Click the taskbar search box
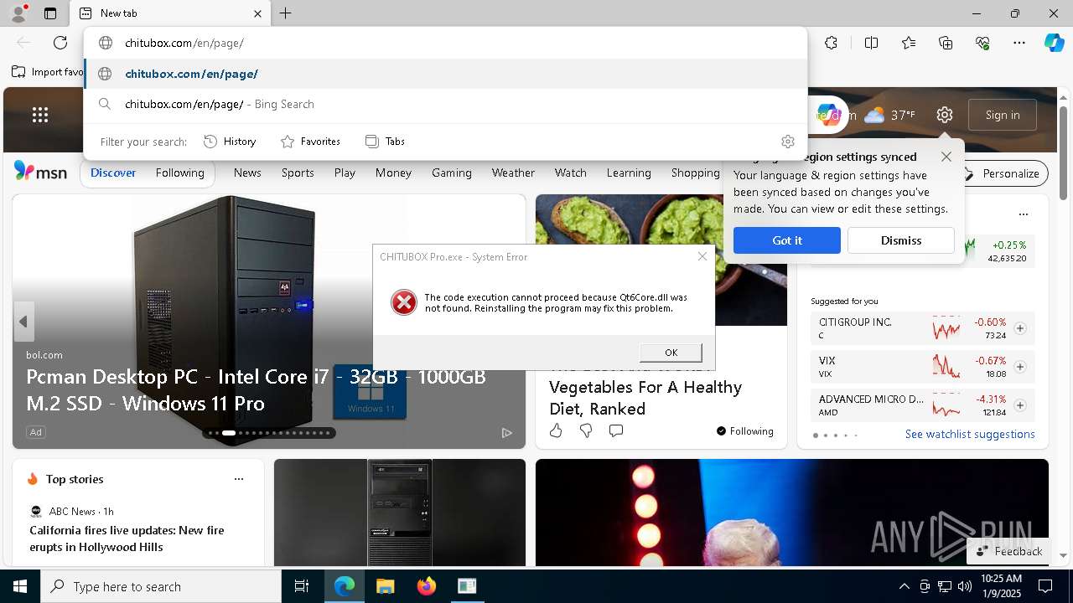Image resolution: width=1073 pixels, height=603 pixels. (161, 586)
